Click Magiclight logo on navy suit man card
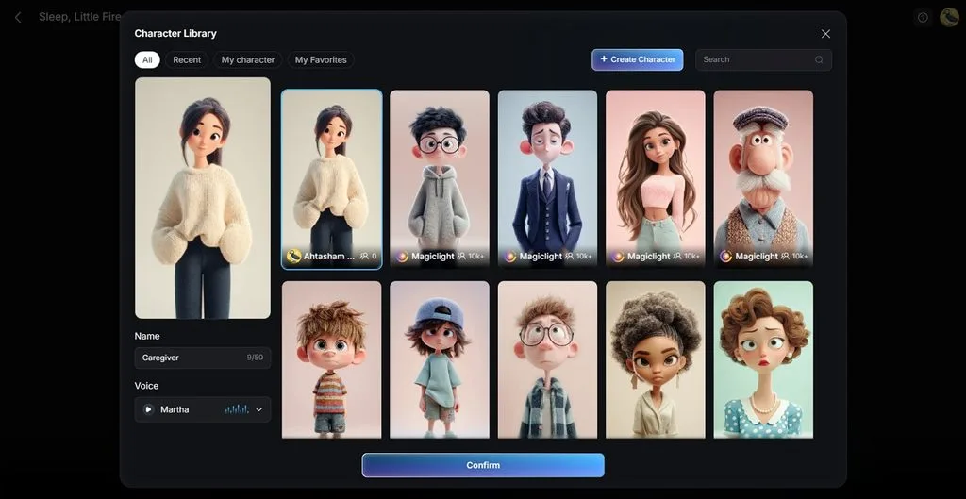The image size is (966, 499). [x=510, y=257]
